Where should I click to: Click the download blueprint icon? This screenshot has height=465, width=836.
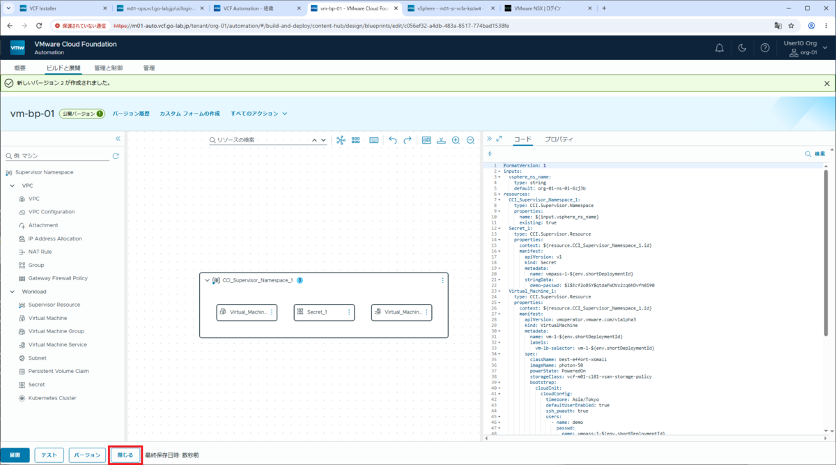coord(441,140)
